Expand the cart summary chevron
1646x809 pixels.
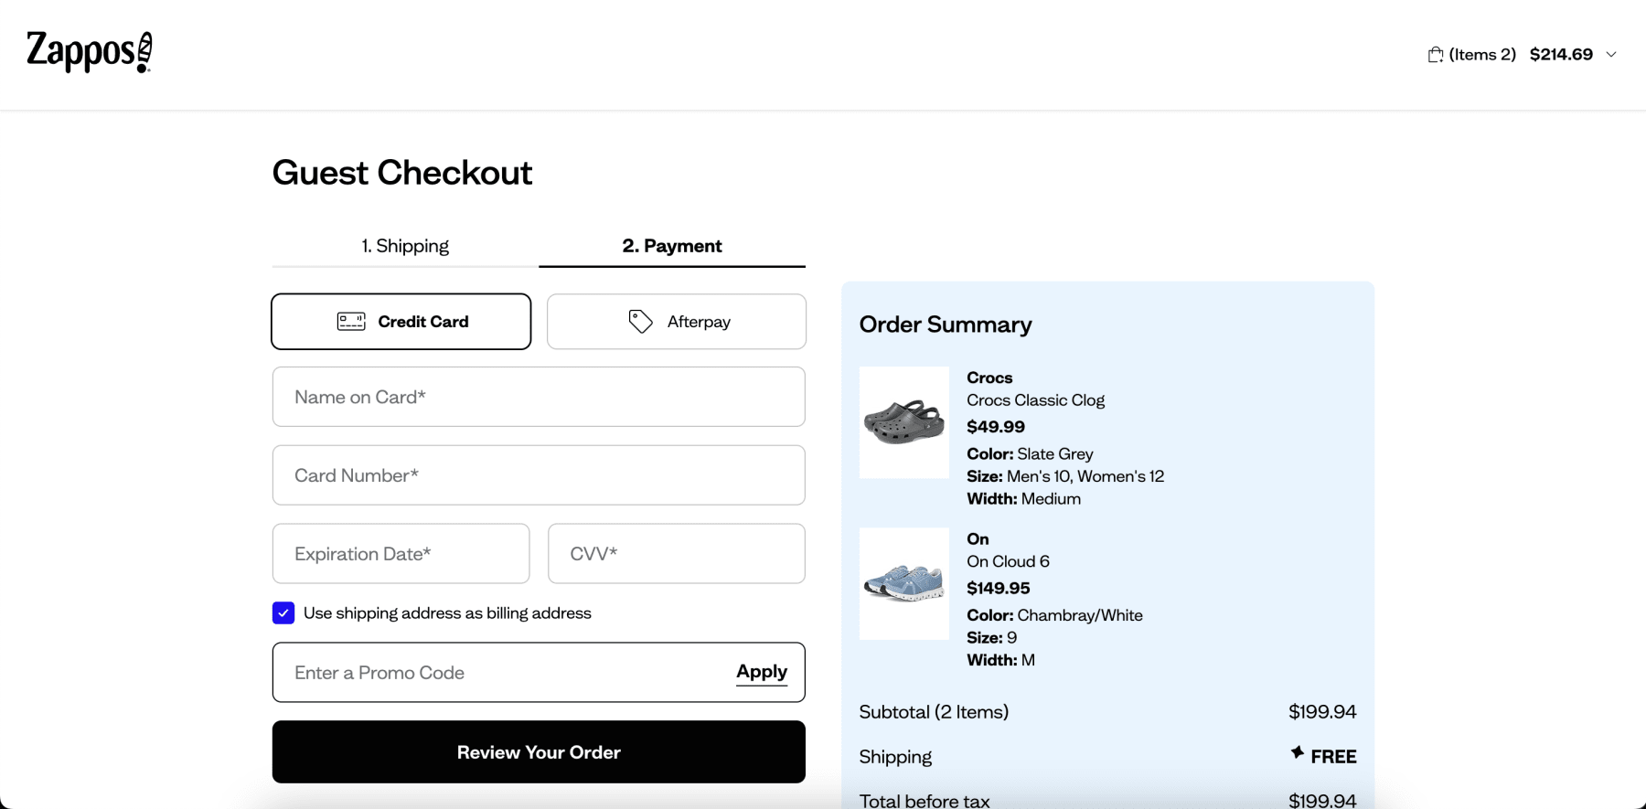click(x=1611, y=55)
